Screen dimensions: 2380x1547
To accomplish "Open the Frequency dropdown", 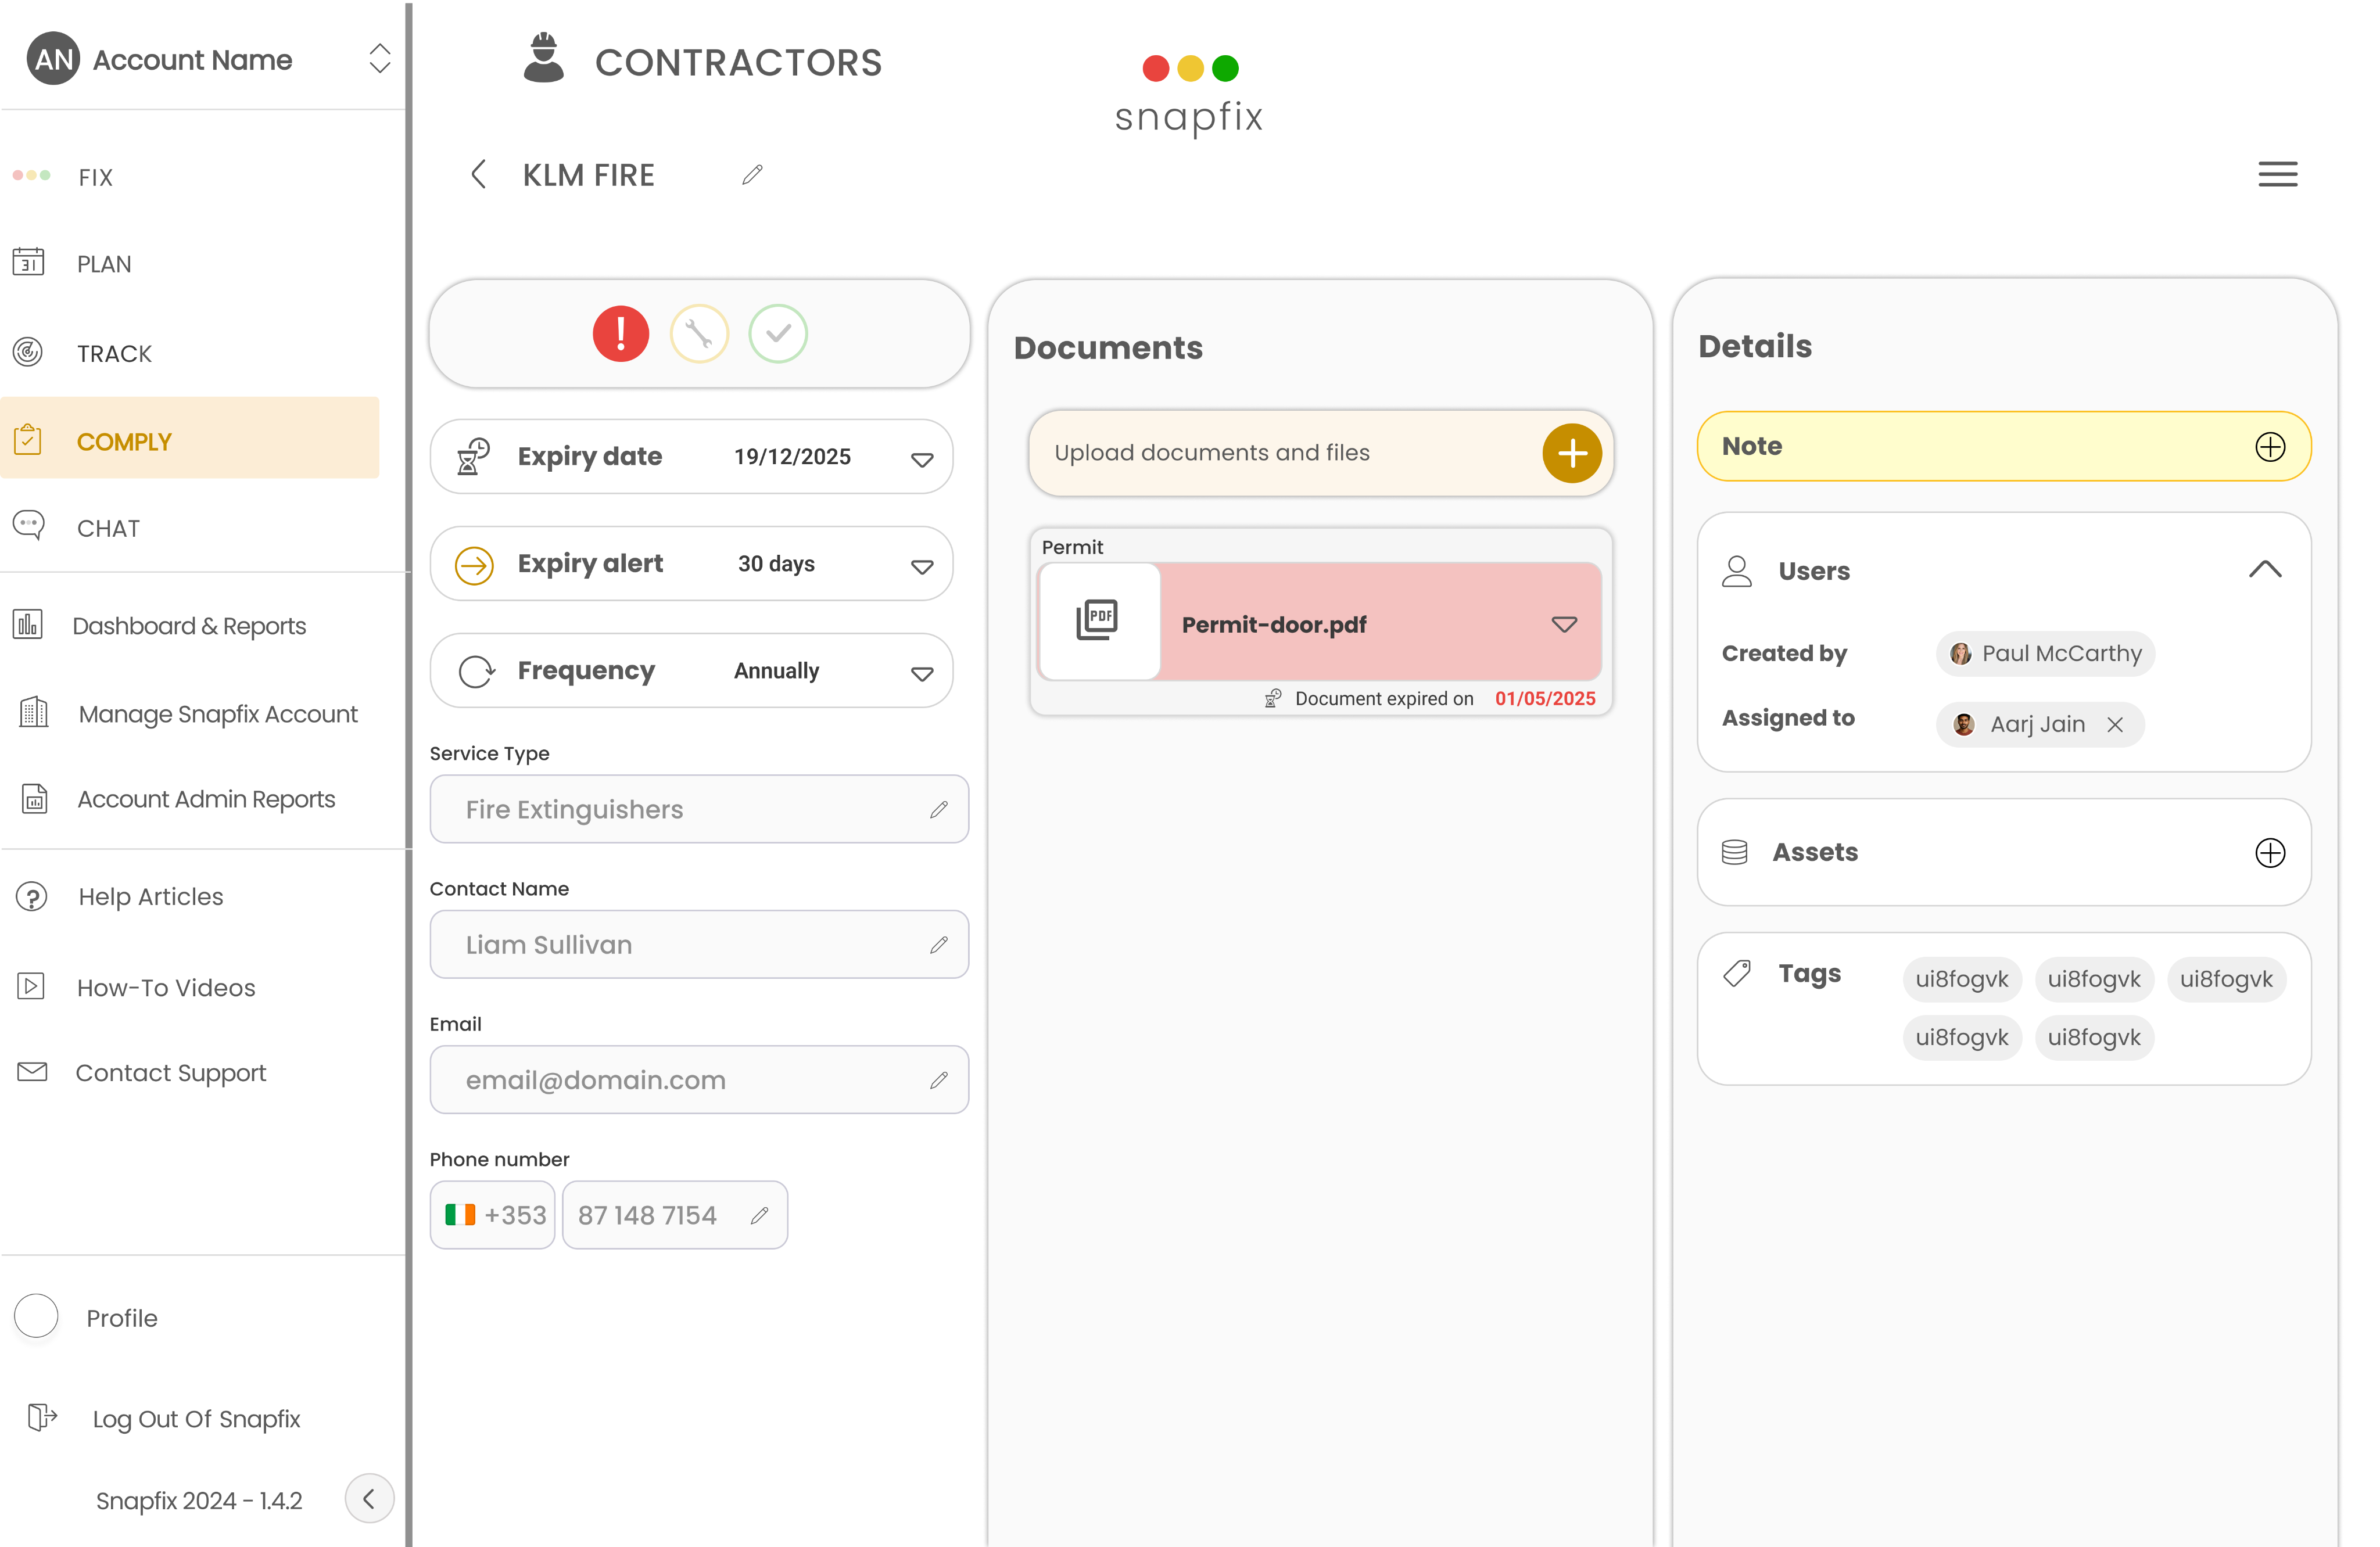I will 921,672.
